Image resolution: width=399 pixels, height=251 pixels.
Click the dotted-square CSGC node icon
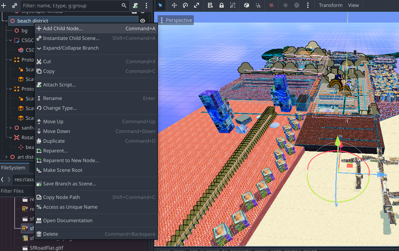coord(17,40)
